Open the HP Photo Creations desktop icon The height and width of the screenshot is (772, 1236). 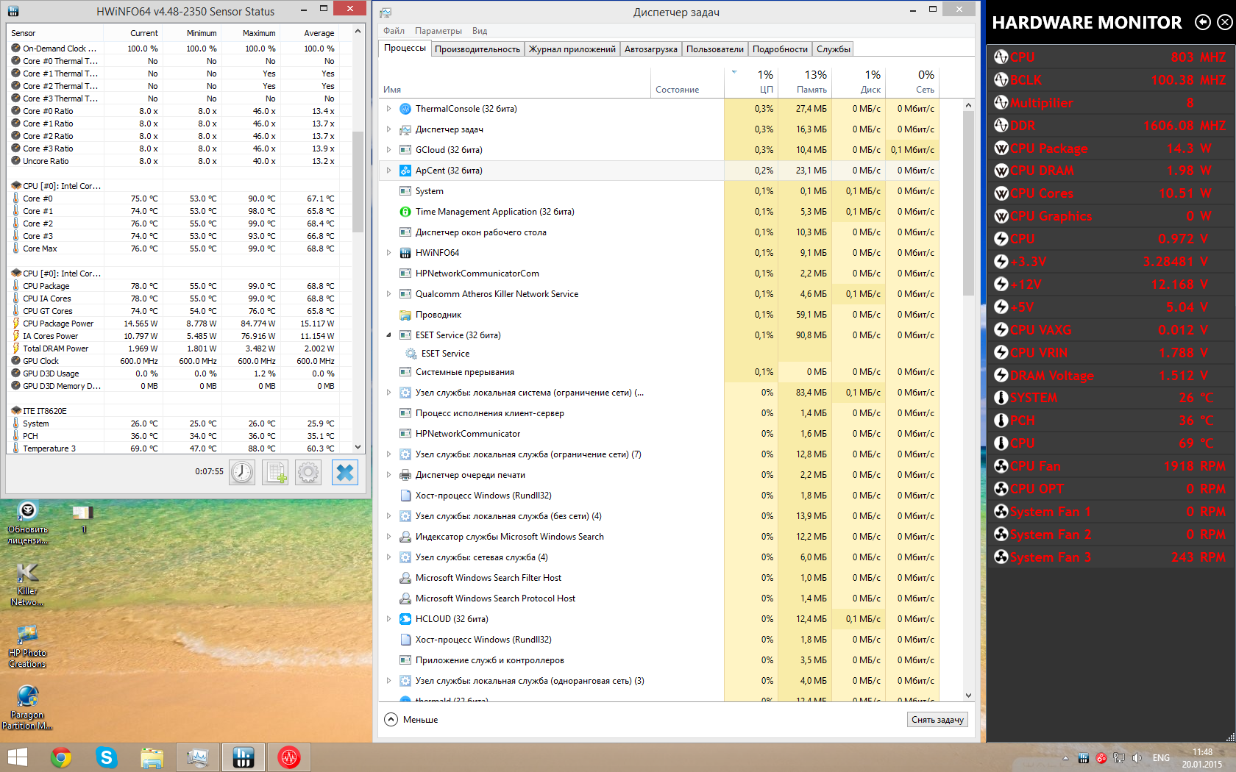pos(27,646)
